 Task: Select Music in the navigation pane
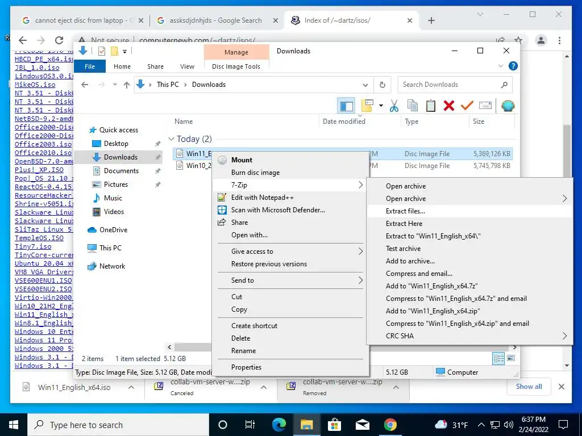tap(113, 198)
